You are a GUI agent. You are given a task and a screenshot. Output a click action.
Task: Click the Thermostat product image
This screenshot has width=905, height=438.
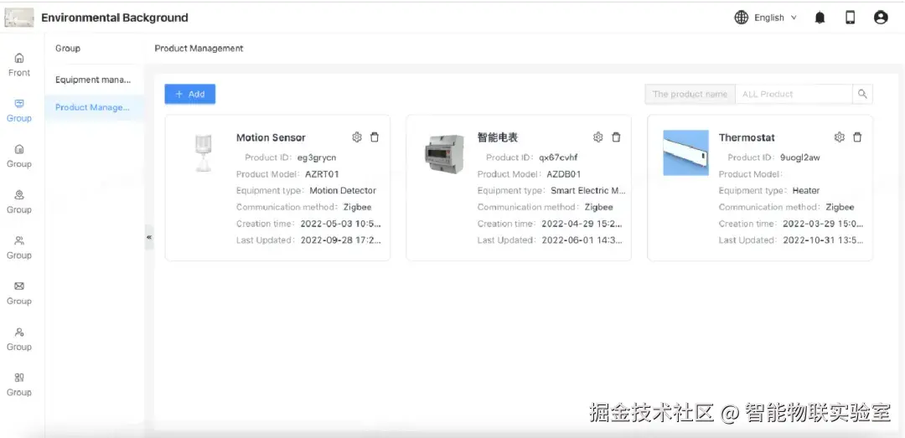685,153
